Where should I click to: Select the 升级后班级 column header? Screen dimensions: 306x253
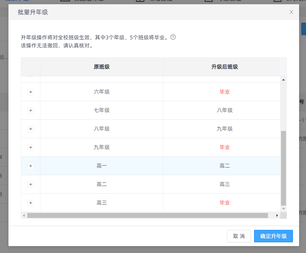225,67
